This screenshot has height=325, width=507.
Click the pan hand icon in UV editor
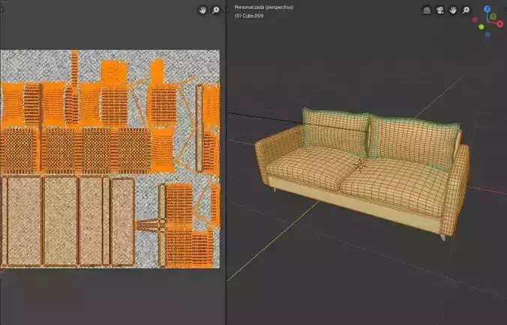pos(202,10)
